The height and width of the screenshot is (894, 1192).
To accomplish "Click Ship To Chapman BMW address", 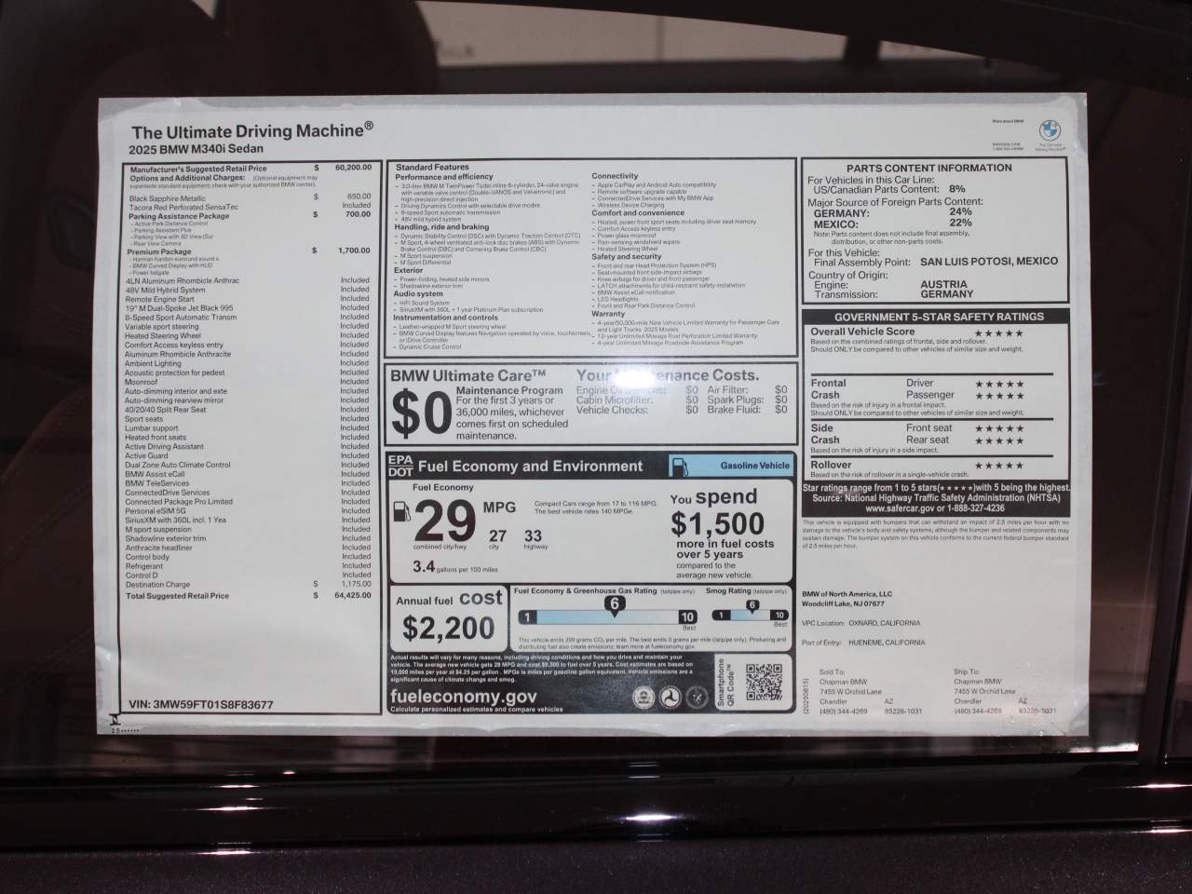I will 1005,691.
